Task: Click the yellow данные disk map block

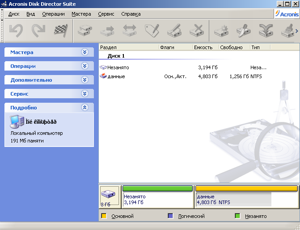Action: [247, 197]
